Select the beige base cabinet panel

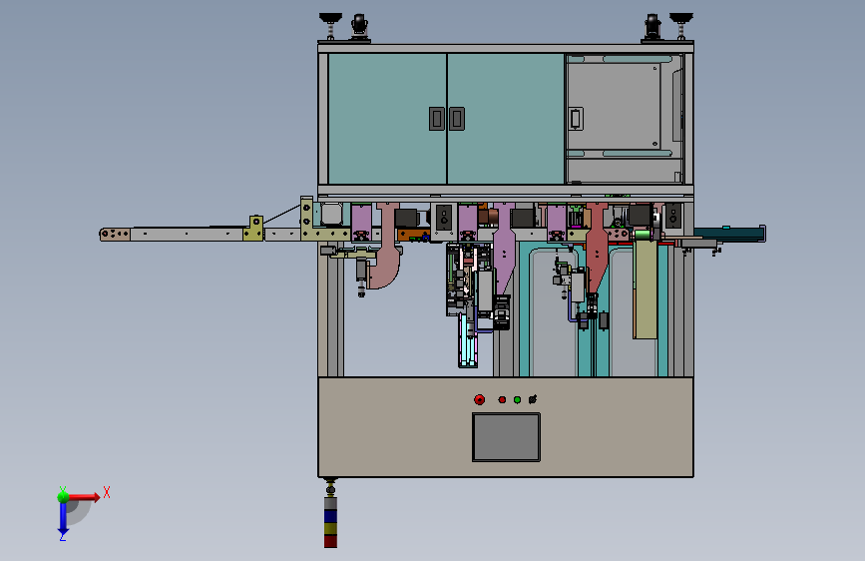[506, 427]
